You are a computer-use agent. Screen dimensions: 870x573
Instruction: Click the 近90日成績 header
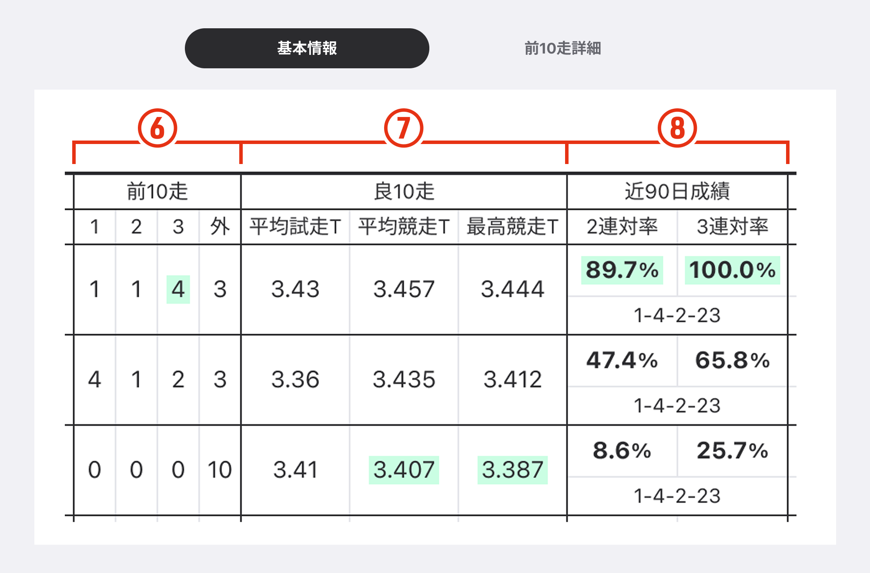pos(677,191)
